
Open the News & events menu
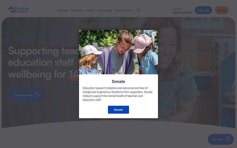click(124, 11)
